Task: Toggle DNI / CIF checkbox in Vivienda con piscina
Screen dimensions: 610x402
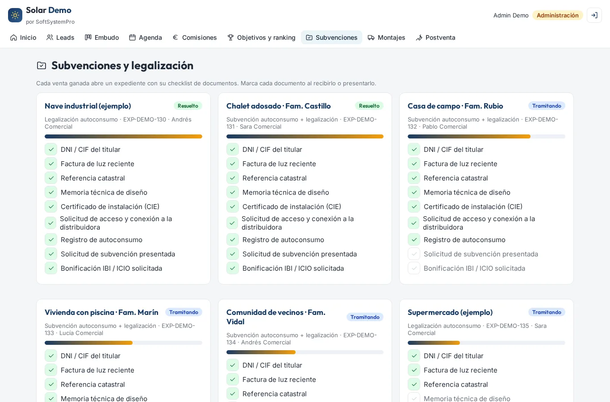Action: [x=51, y=356]
